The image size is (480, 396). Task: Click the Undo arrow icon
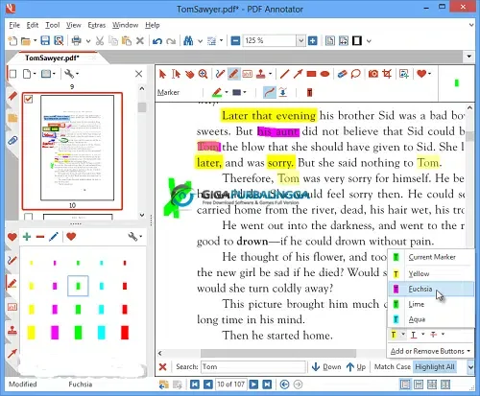[x=157, y=41]
